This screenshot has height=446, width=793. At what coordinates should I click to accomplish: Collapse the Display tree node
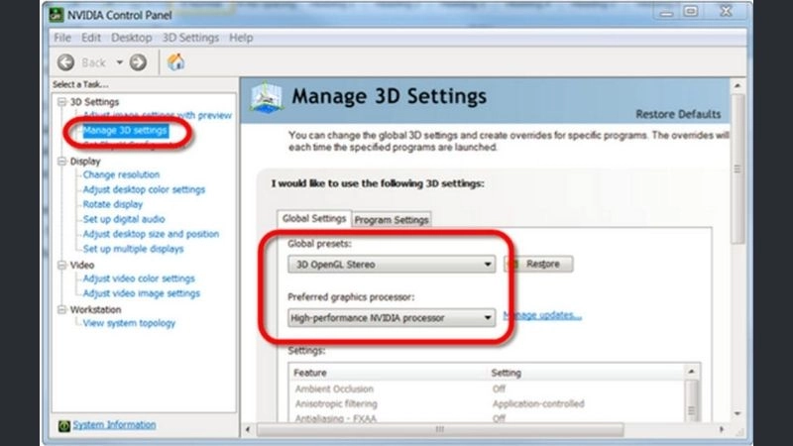coord(62,162)
